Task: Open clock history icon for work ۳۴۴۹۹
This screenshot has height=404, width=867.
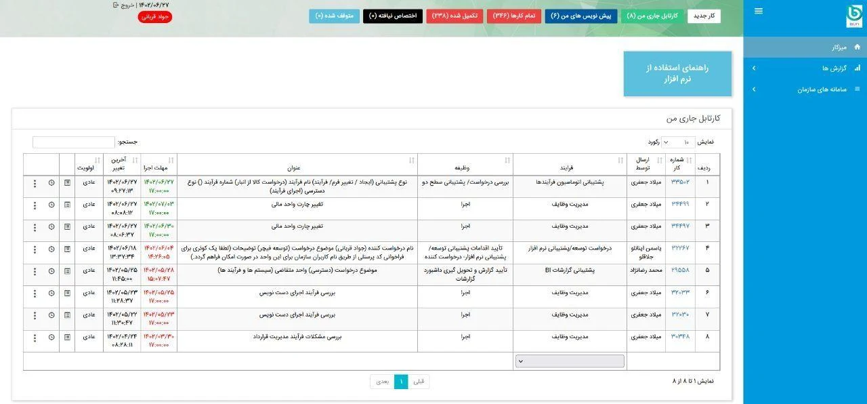Action: pyautogui.click(x=51, y=205)
